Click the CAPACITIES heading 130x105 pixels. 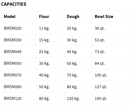click(14, 4)
